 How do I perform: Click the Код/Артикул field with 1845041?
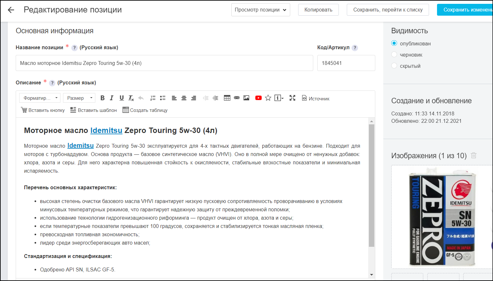point(346,63)
